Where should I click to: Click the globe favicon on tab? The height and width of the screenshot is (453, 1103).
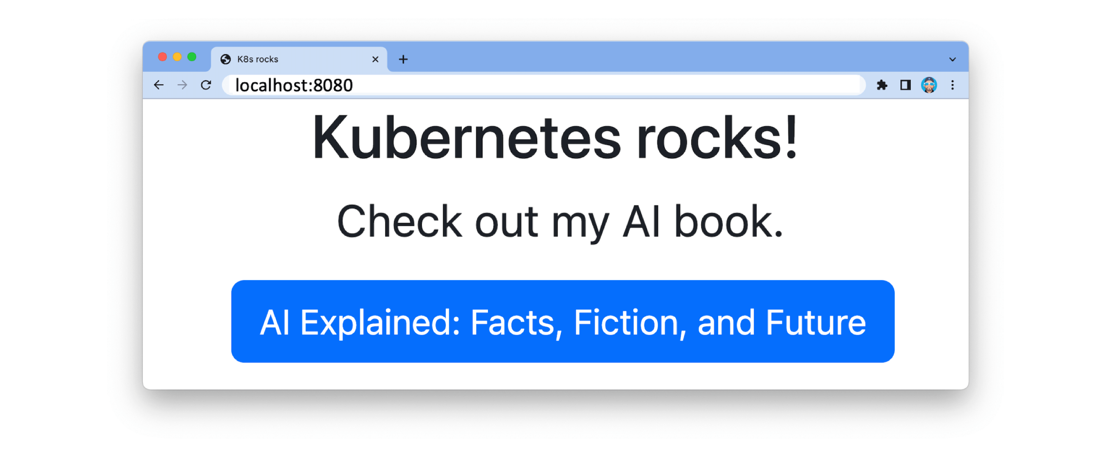(226, 59)
